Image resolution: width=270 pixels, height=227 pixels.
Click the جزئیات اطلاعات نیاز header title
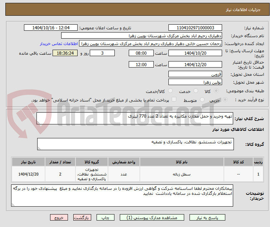tap(243, 10)
